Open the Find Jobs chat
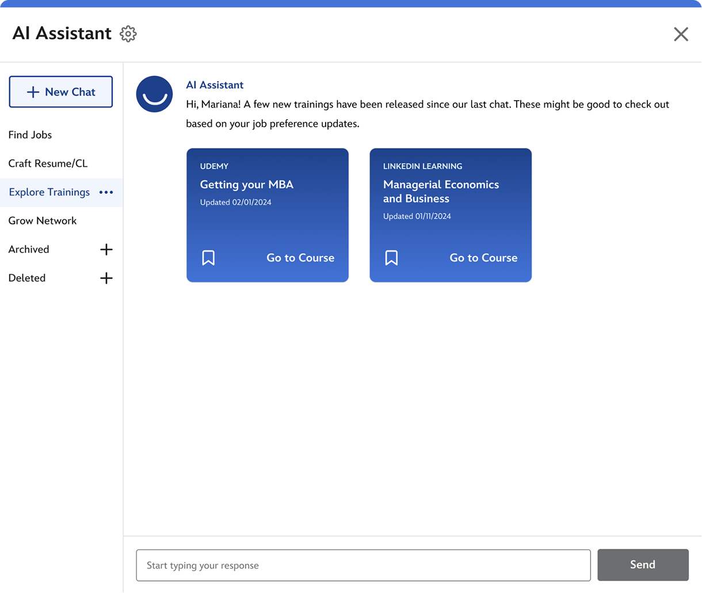The width and height of the screenshot is (702, 593). [30, 135]
